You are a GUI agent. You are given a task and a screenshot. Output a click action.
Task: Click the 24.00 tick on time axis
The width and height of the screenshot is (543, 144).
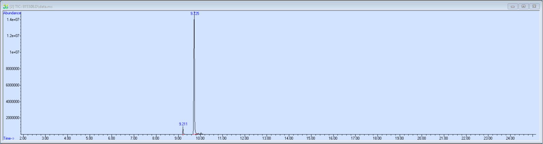510,138
